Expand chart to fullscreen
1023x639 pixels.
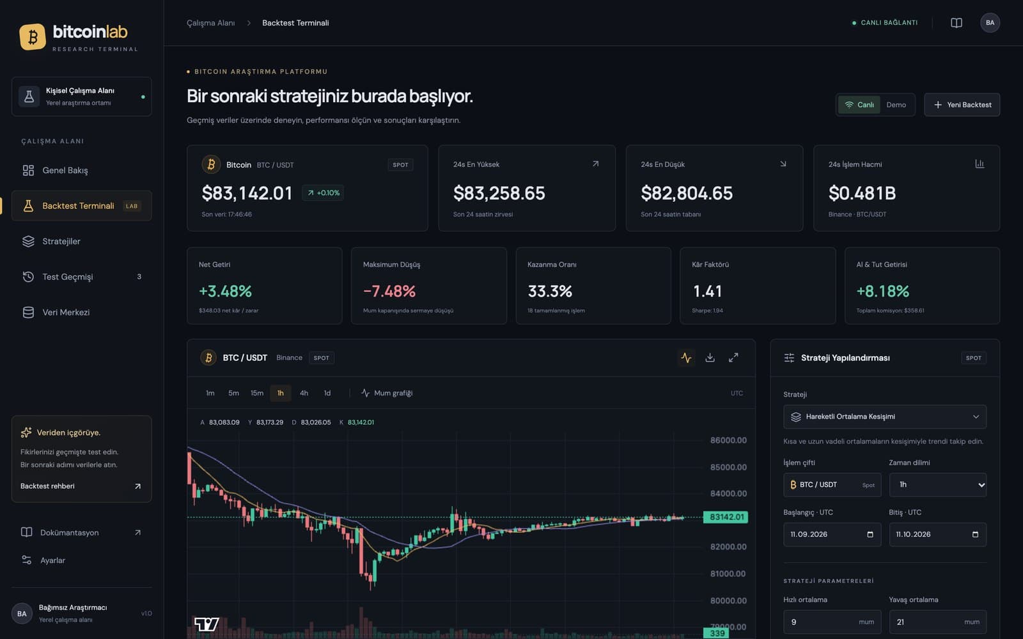click(733, 358)
